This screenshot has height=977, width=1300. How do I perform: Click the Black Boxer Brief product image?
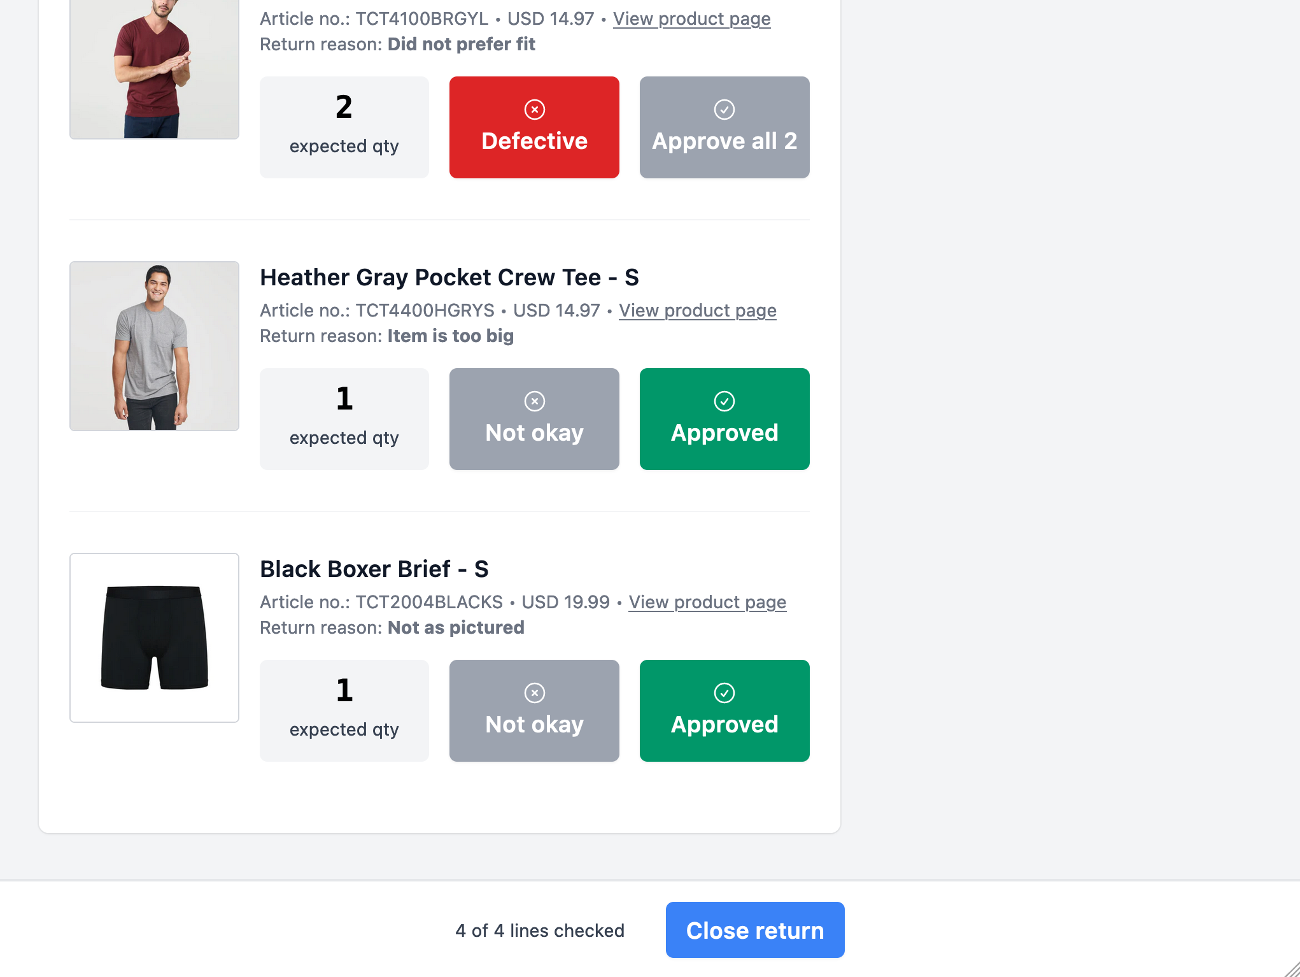(x=153, y=638)
